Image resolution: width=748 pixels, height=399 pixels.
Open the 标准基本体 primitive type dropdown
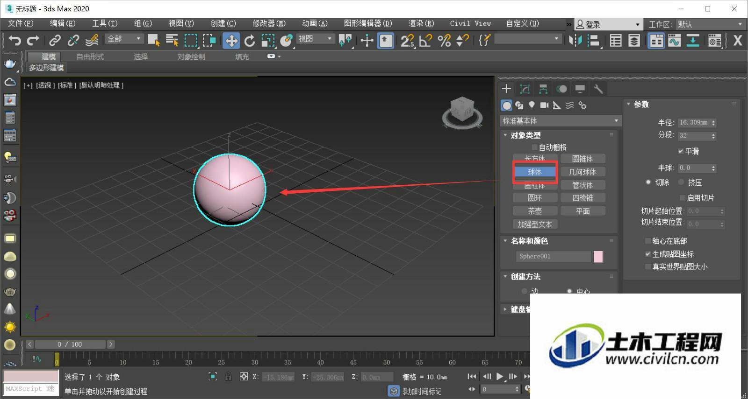561,121
